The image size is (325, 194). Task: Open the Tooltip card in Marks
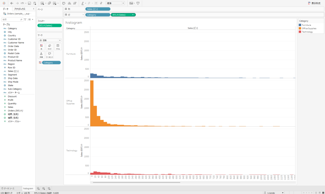click(50, 55)
